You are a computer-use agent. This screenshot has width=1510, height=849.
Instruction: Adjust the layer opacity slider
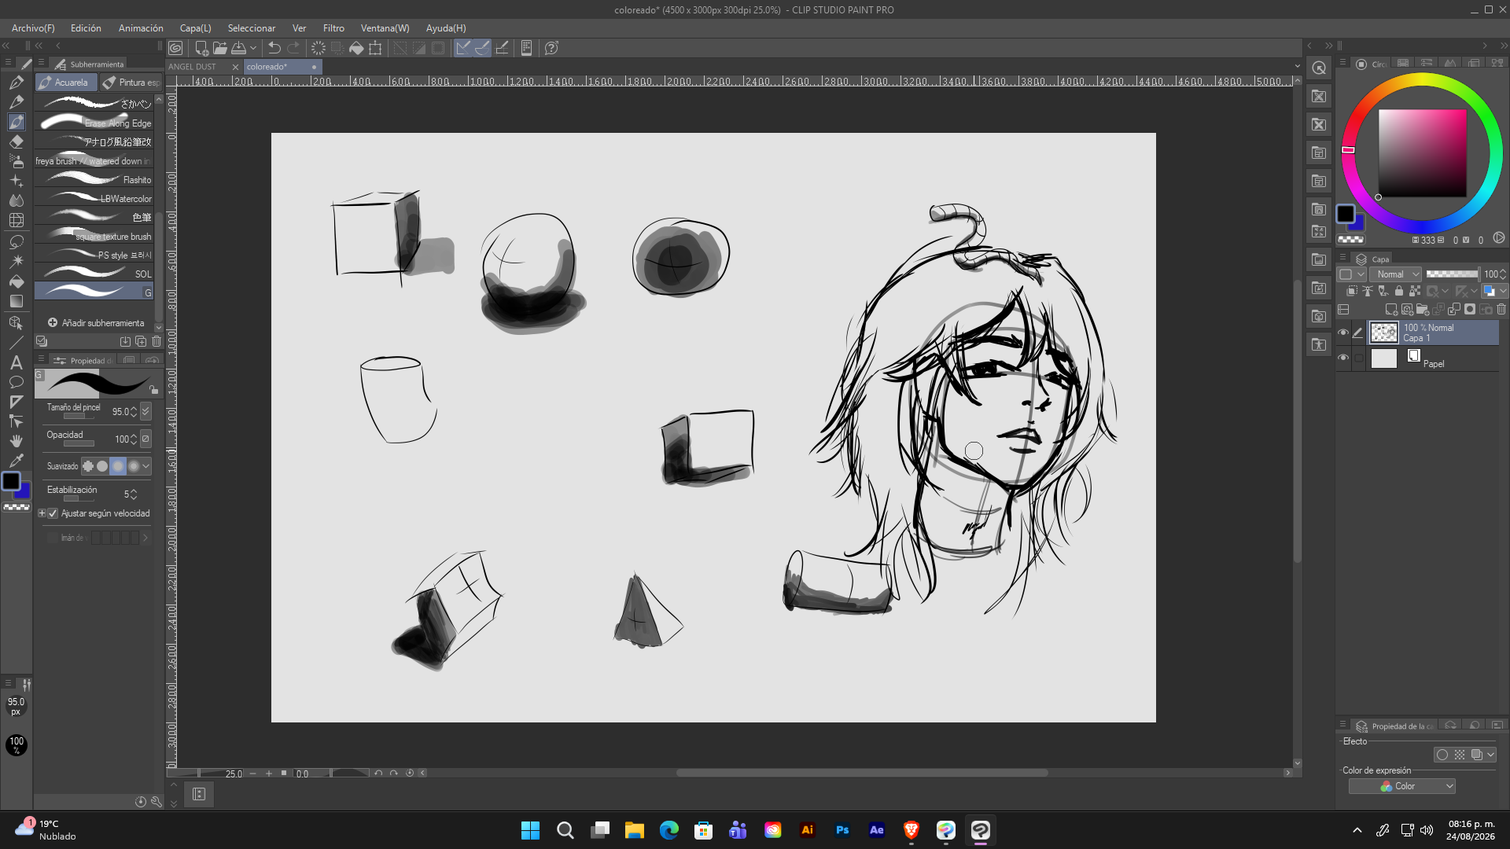click(x=1452, y=274)
